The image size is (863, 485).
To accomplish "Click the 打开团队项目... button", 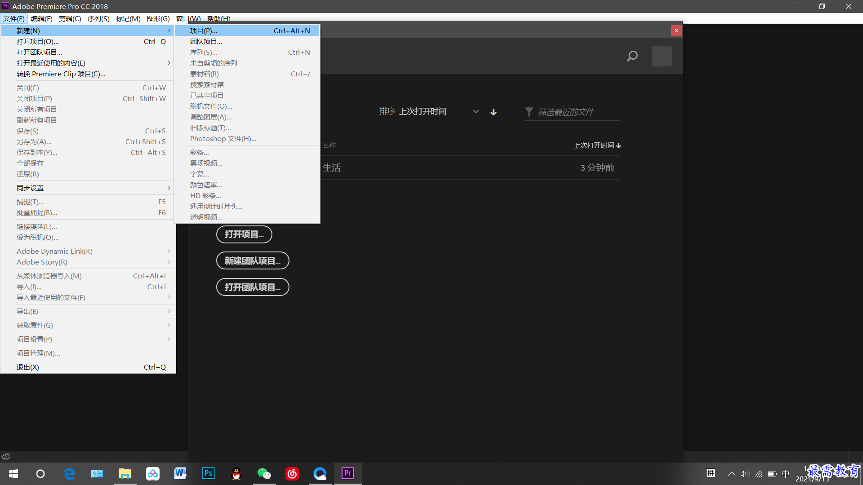I will (253, 287).
